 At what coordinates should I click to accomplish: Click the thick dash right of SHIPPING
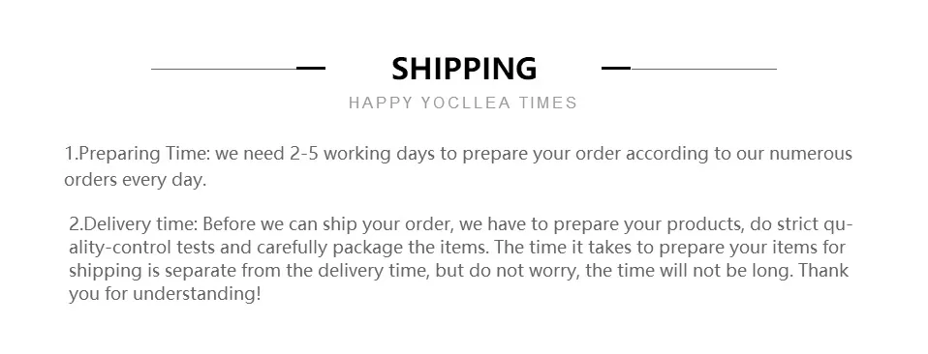click(616, 69)
